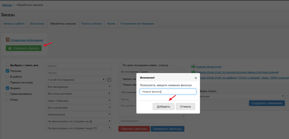This screenshot has width=289, height=139.
Task: Click the plus icon on Сохранить фильтр
Action: [10, 48]
